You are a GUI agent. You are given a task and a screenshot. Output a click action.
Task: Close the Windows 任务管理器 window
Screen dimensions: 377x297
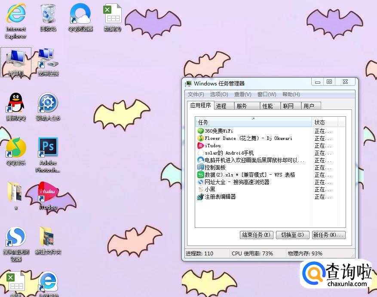point(345,82)
